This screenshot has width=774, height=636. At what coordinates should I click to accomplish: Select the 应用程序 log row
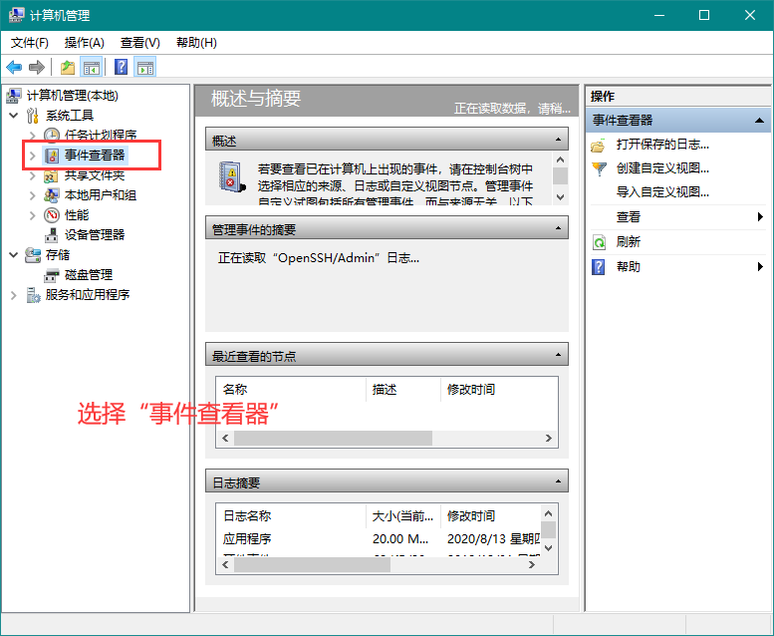(x=379, y=538)
